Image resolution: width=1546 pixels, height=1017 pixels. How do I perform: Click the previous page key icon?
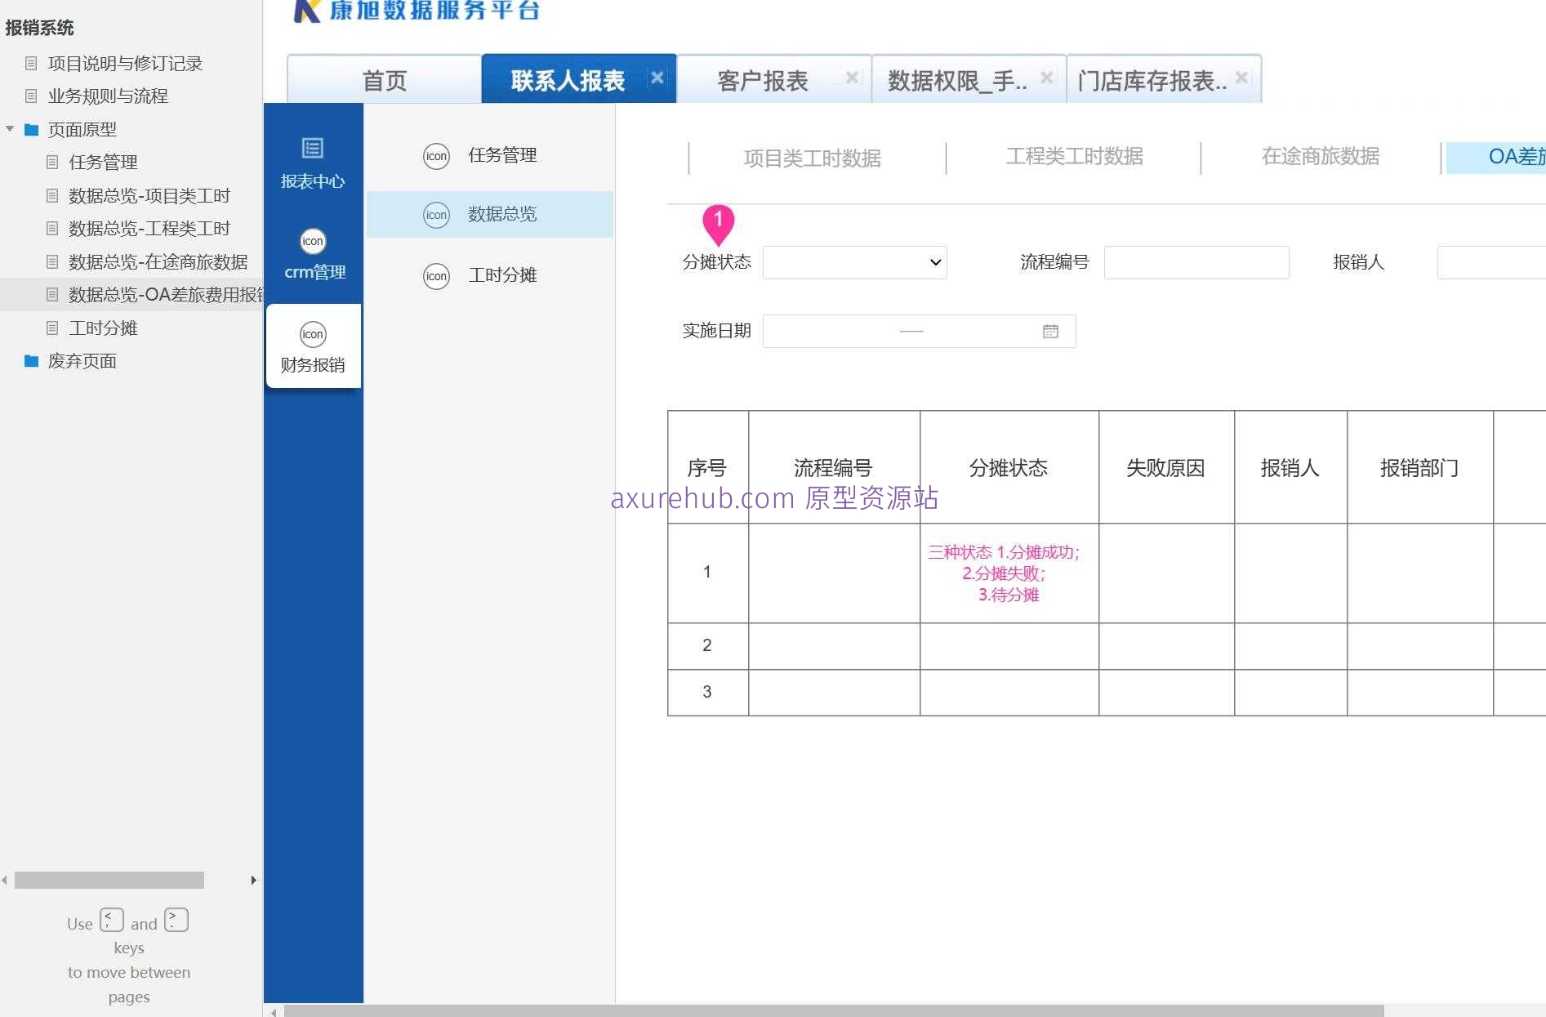112,920
